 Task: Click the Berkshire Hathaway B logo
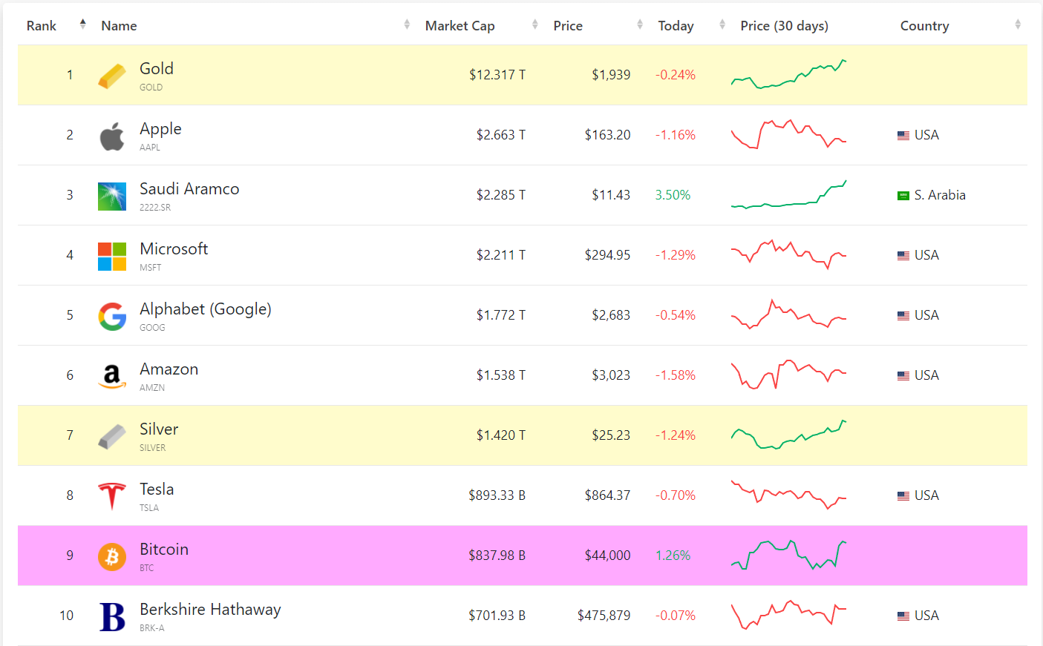(112, 616)
